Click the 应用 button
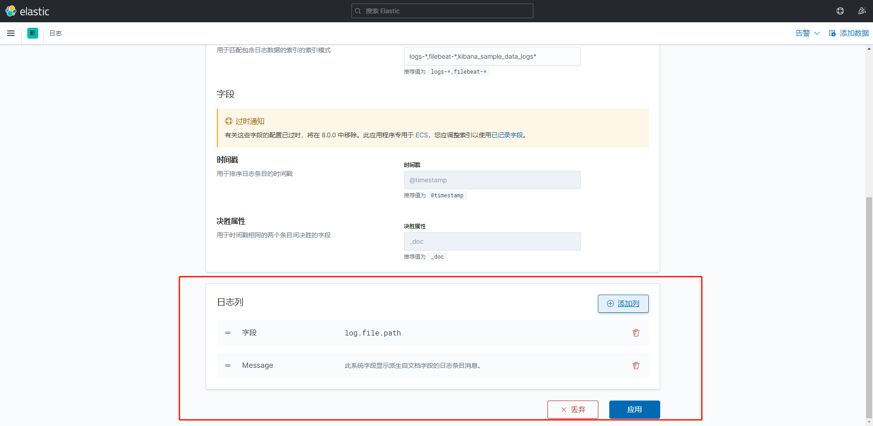 coord(634,410)
